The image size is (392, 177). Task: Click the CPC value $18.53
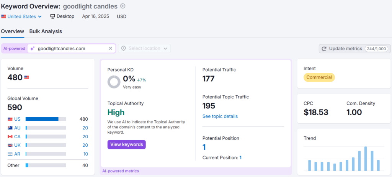pos(316,112)
